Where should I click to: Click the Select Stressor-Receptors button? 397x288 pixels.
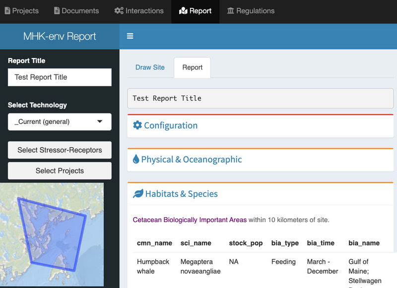click(59, 150)
